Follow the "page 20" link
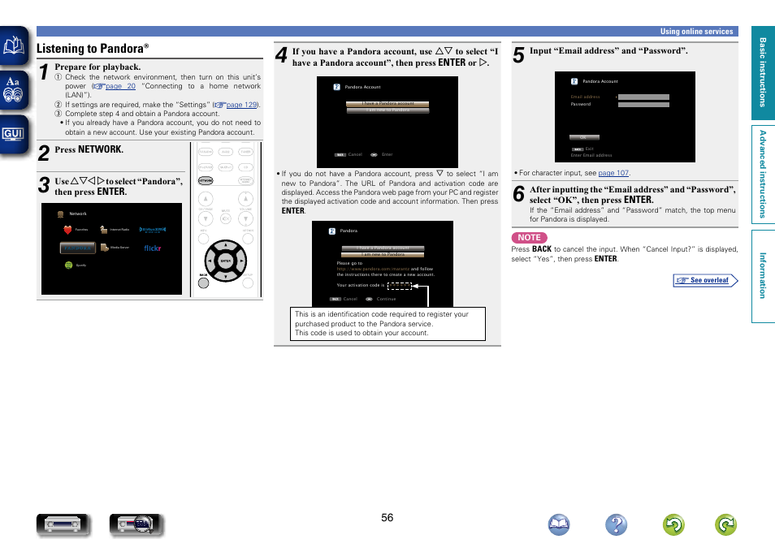The width and height of the screenshot is (775, 548). pyautogui.click(x=120, y=86)
